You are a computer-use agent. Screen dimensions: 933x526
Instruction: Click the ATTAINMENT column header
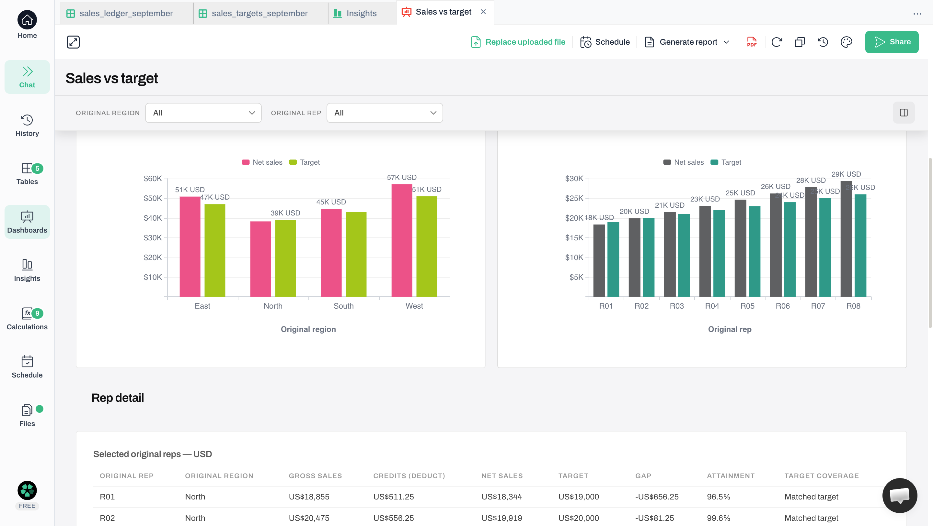pos(731,476)
